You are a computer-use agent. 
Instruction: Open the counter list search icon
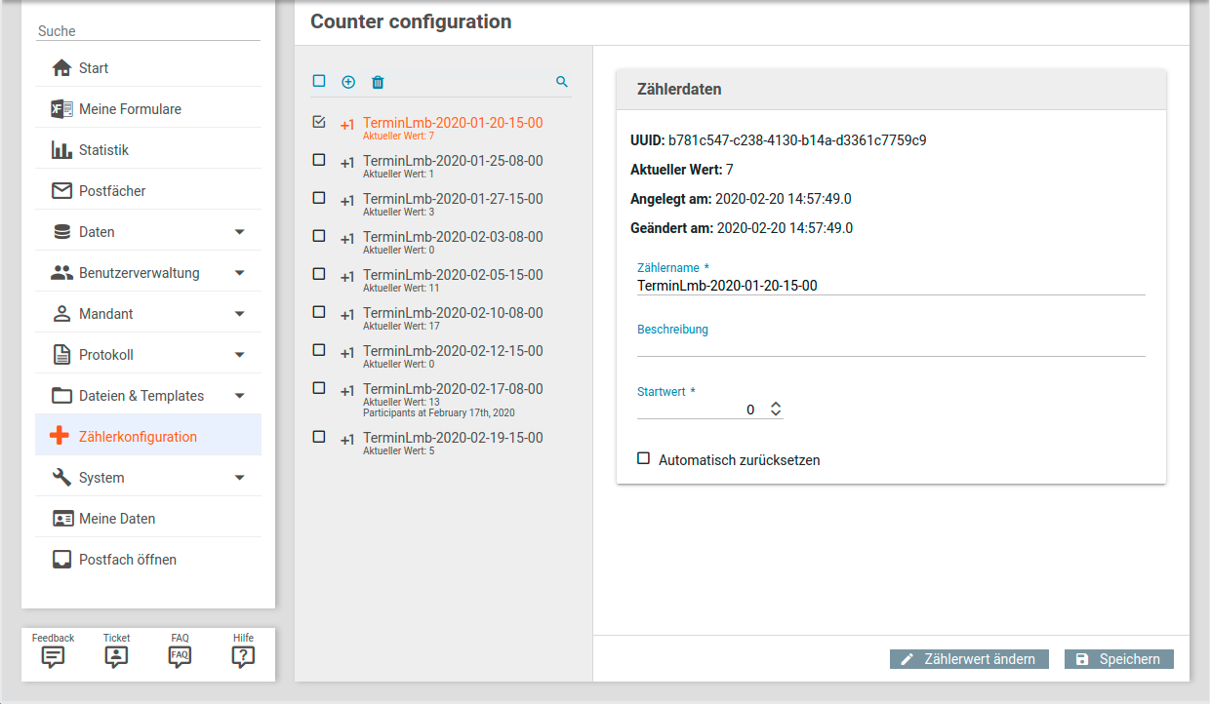(x=562, y=82)
